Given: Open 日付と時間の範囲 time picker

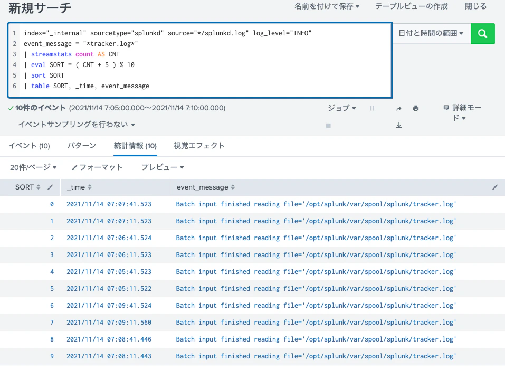Looking at the screenshot, I should [x=431, y=33].
